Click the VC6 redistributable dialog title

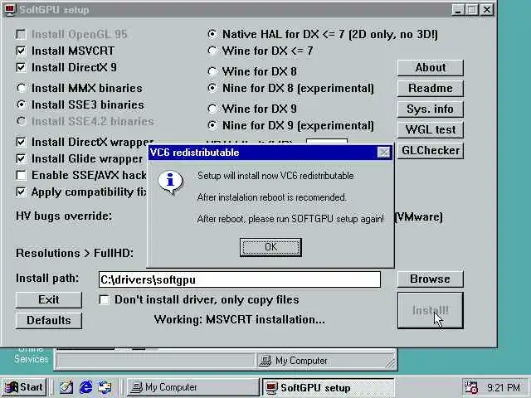coord(194,153)
